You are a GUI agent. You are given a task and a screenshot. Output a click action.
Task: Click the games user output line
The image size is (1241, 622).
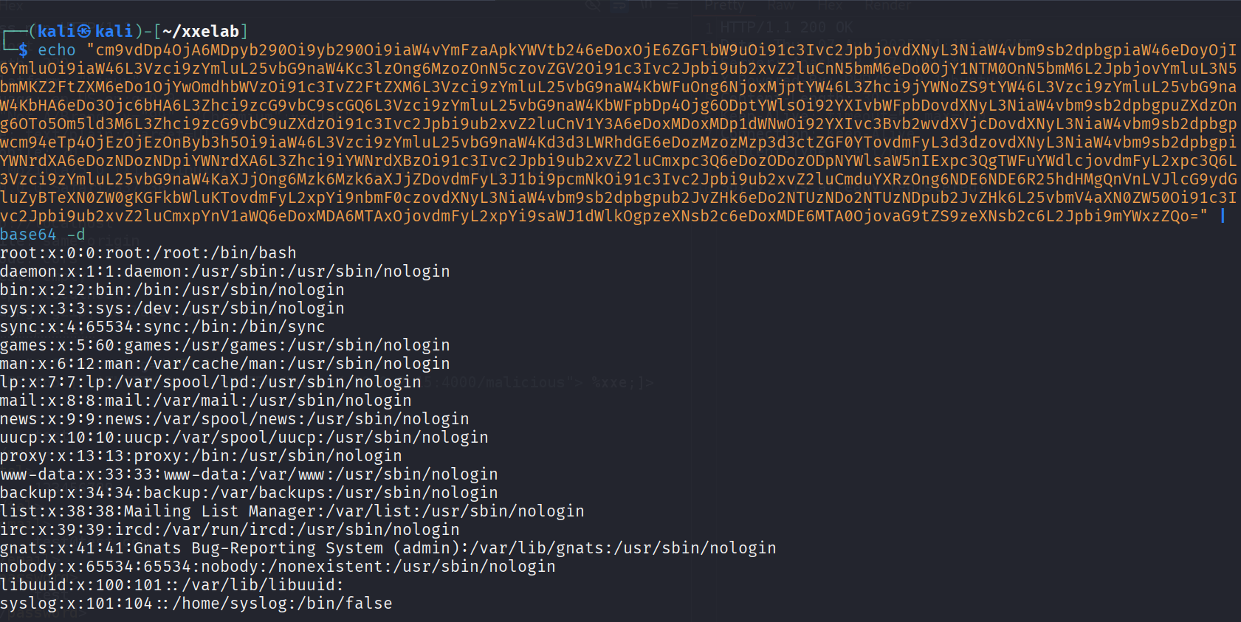(224, 345)
